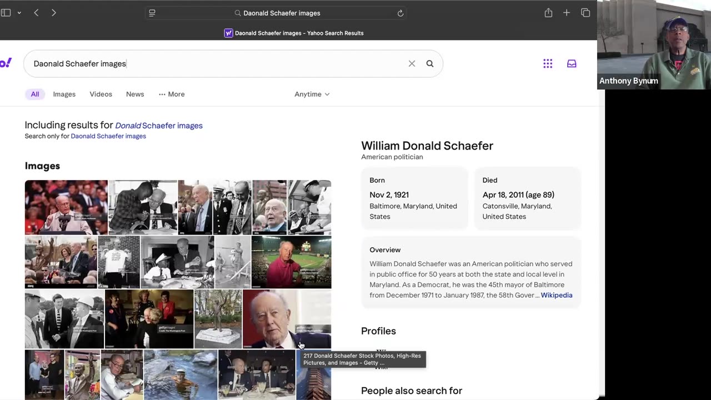Open the Wikipedia link in the overview
This screenshot has width=711, height=400.
[557, 295]
